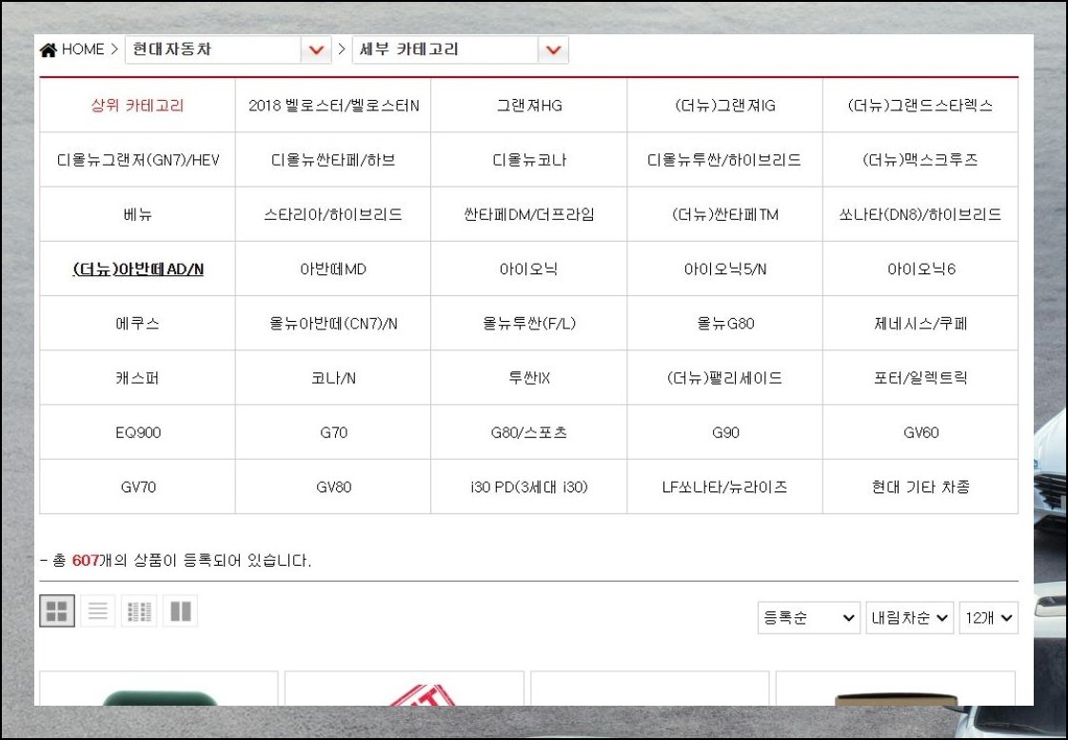Screen dimensions: 1068x740
Task: Go to HOME breadcrumb link
Action: tap(83, 50)
